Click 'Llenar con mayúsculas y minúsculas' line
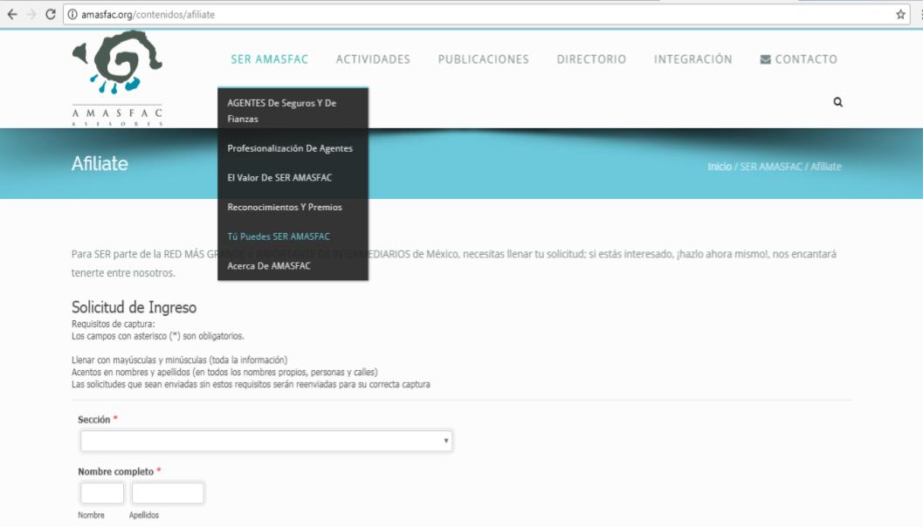The height and width of the screenshot is (527, 923). [x=180, y=360]
